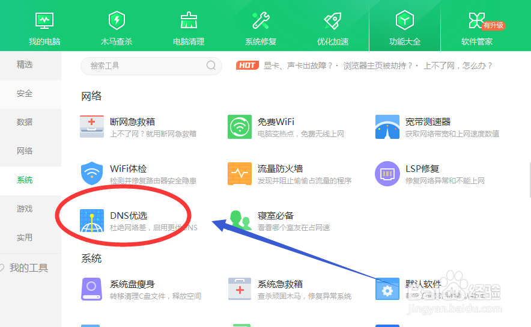The image size is (531, 327).
Task: Open 系统修复 wrench icon
Action: pyautogui.click(x=261, y=20)
